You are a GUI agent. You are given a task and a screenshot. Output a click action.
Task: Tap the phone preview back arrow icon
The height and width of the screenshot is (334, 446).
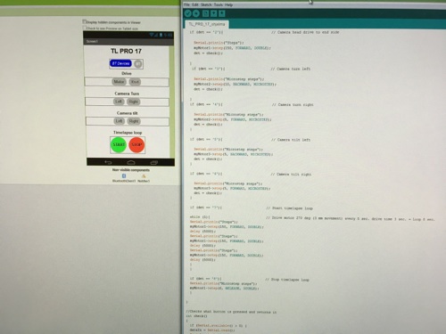108,162
